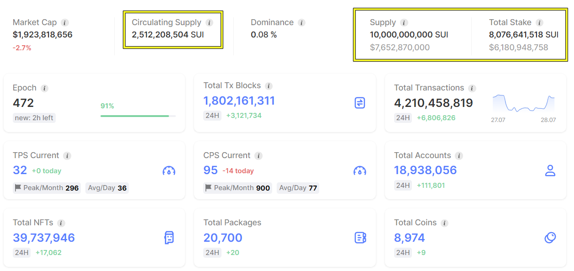574x271 pixels.
Task: Click +3,121,734 Tx Blocks 24H change
Action: [244, 116]
